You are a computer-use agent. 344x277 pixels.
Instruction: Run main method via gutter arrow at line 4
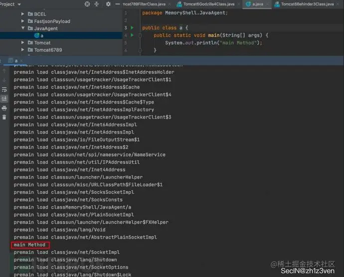132,35
